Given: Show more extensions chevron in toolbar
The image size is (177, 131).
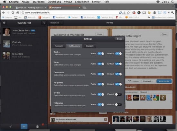Looking at the screenshot, I should point(169,13).
